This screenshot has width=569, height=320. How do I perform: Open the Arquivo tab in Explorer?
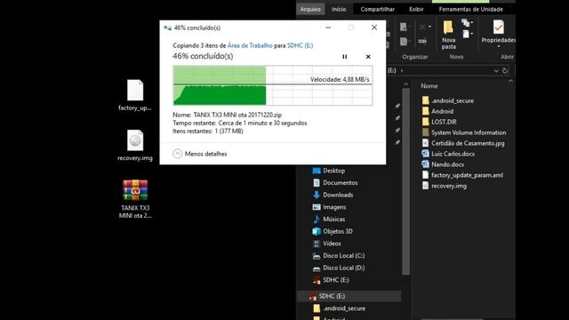[310, 9]
